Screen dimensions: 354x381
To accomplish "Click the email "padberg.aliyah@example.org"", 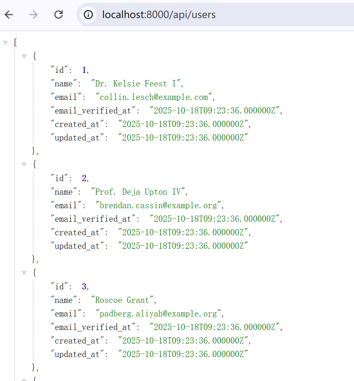I will click(158, 314).
